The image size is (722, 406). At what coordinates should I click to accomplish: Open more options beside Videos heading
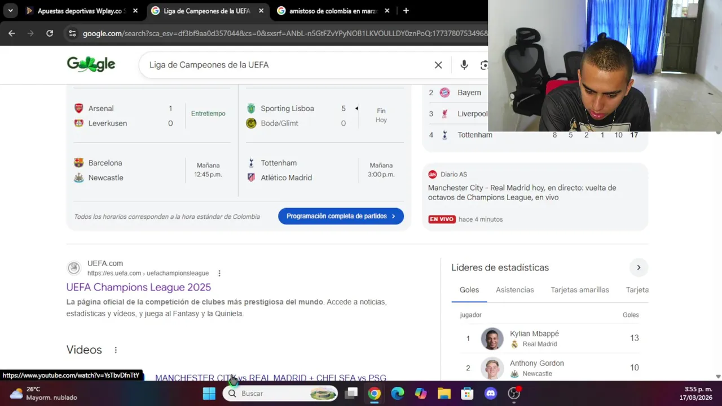(x=116, y=350)
